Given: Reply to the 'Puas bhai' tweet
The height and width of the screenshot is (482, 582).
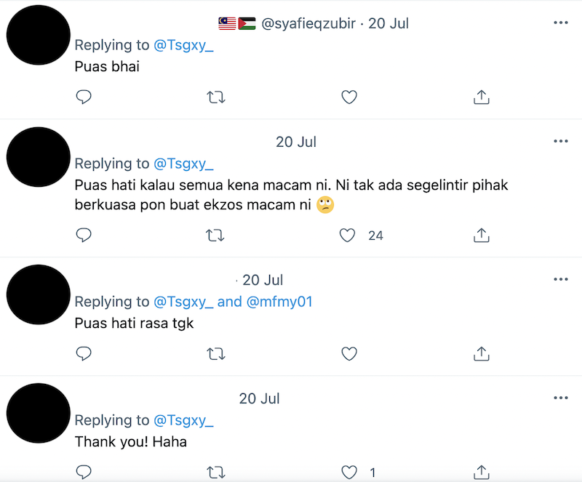Looking at the screenshot, I should (84, 97).
